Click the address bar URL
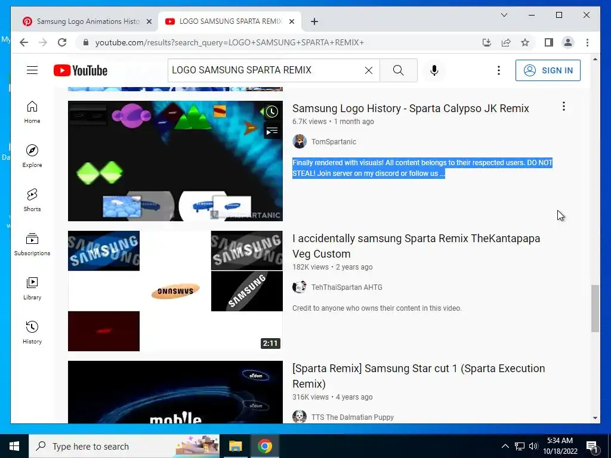The height and width of the screenshot is (458, 611). coord(230,42)
